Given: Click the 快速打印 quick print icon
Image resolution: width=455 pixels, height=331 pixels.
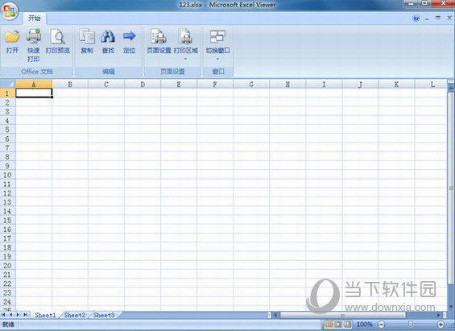Looking at the screenshot, I should point(34,36).
